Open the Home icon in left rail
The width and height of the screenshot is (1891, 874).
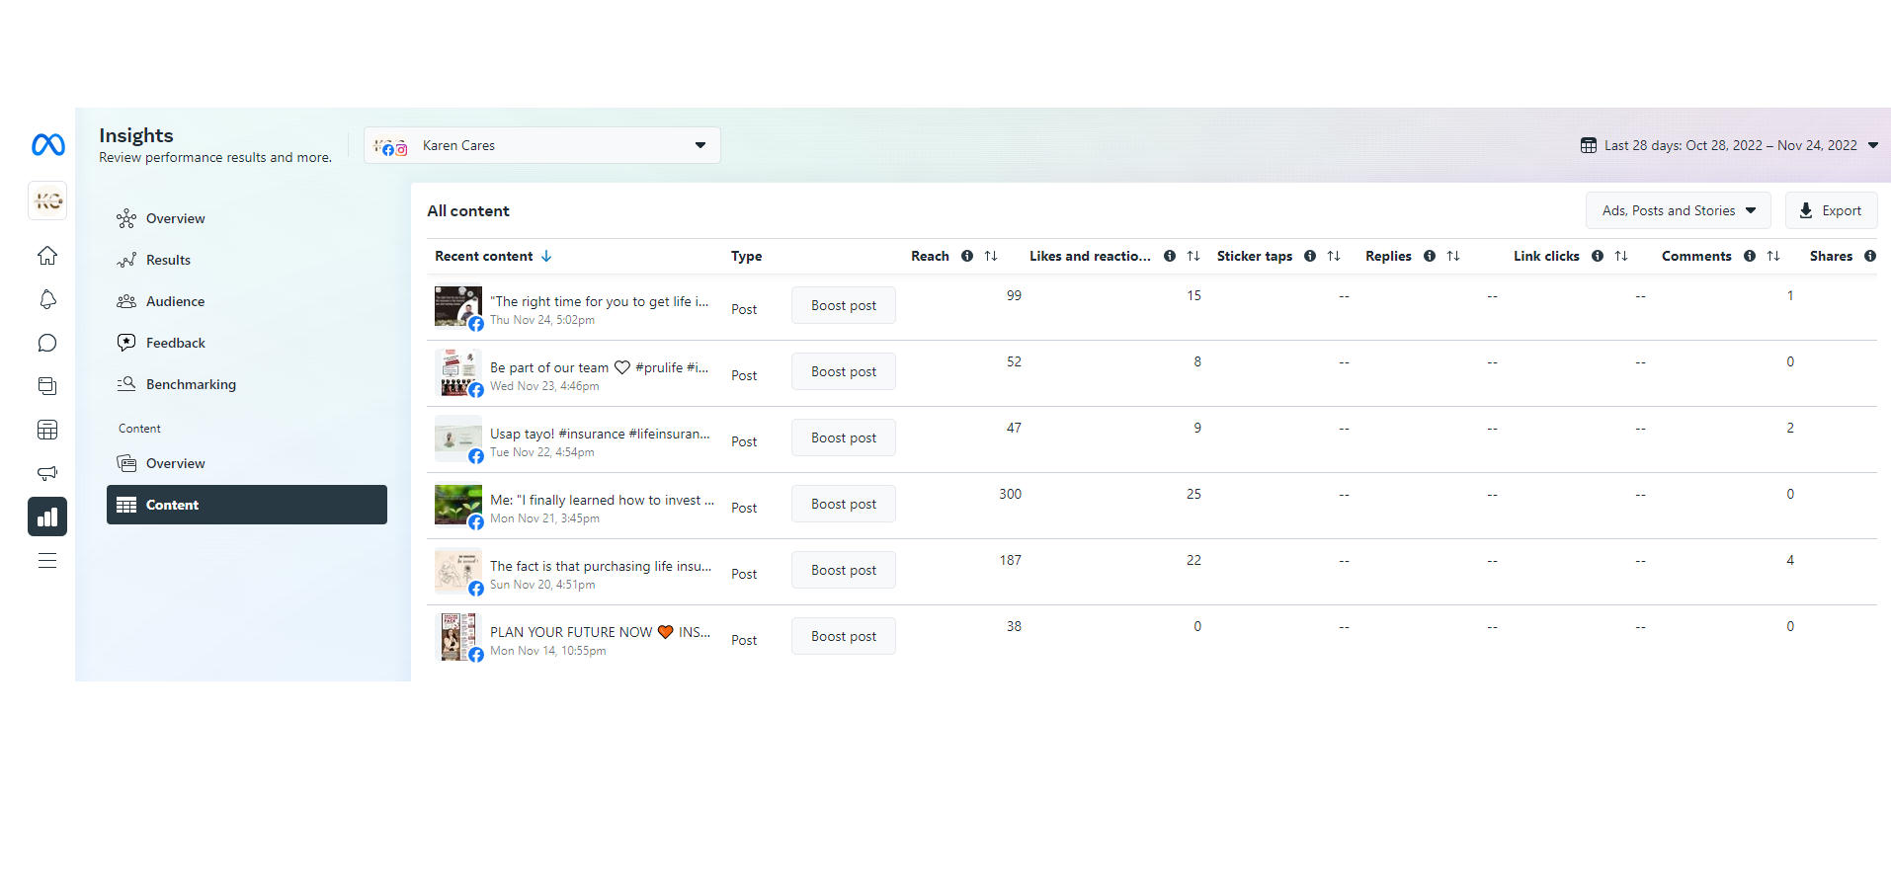pos(47,257)
